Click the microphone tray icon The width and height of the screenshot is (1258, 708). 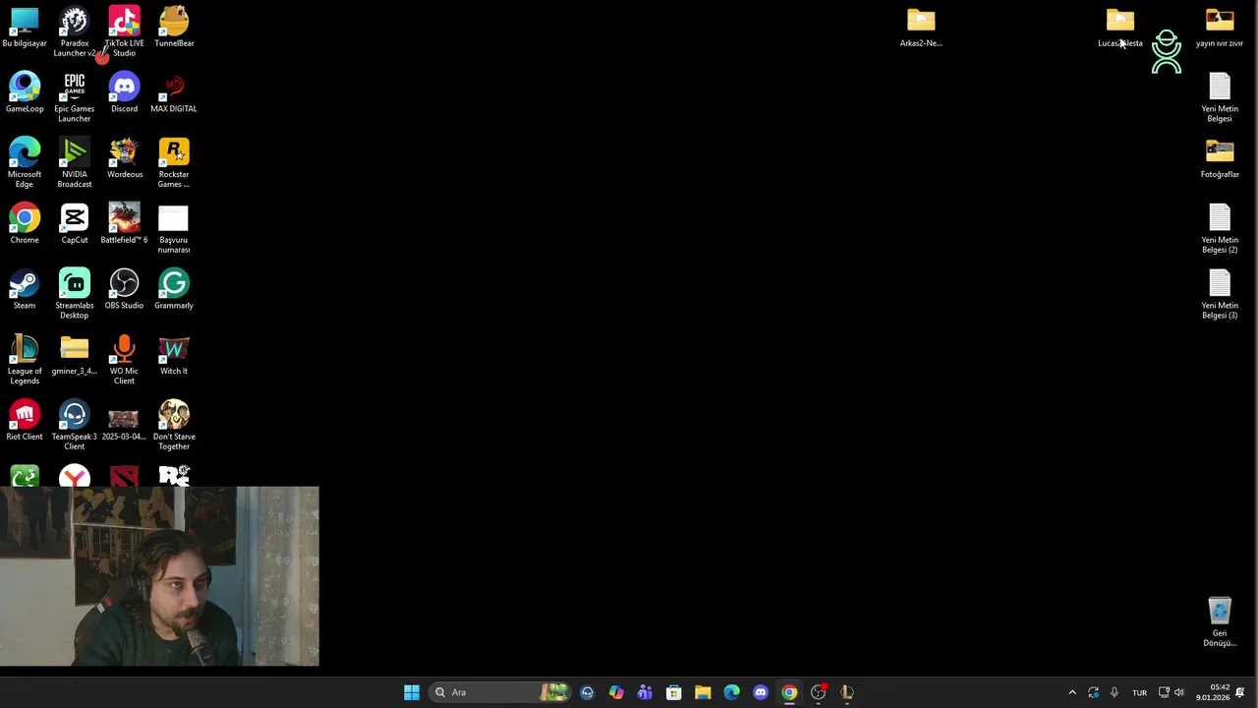tap(1114, 692)
